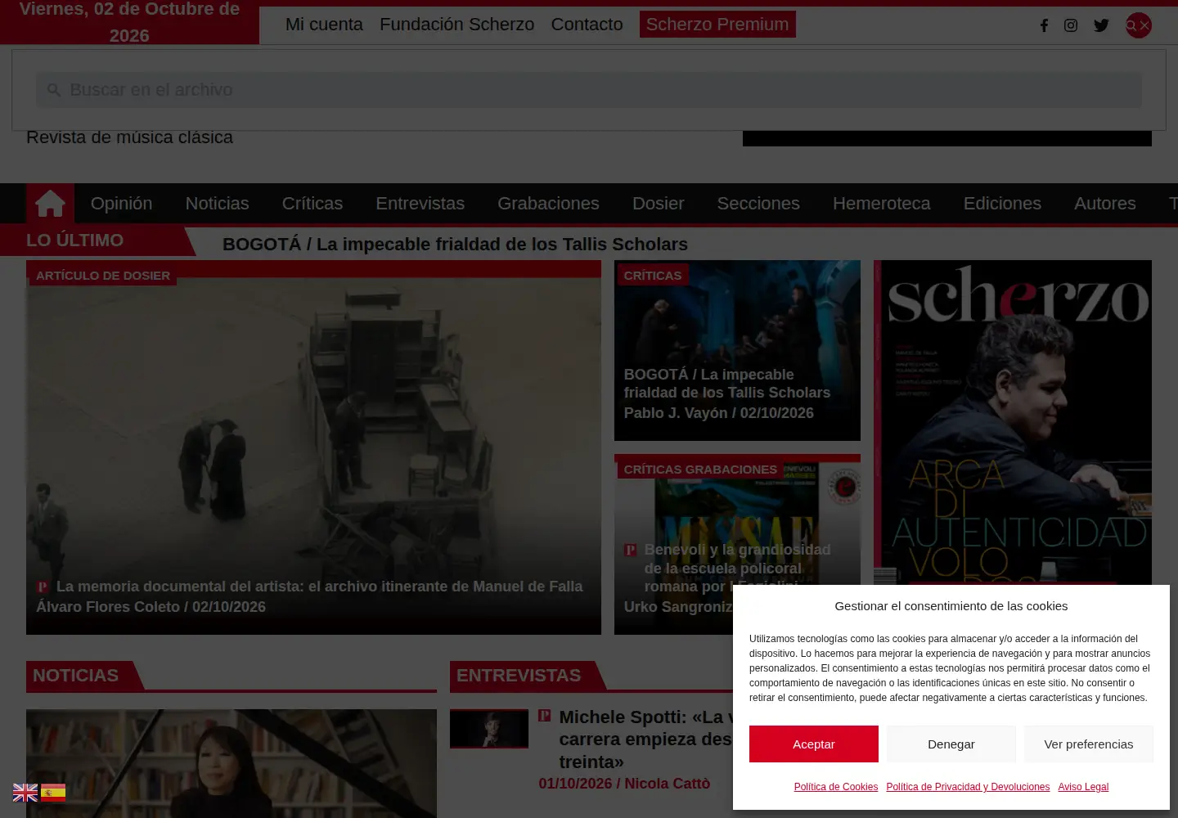Viewport: 1178px width, 818px height.
Task: Decline cookies with the Denegar button
Action: point(951,744)
